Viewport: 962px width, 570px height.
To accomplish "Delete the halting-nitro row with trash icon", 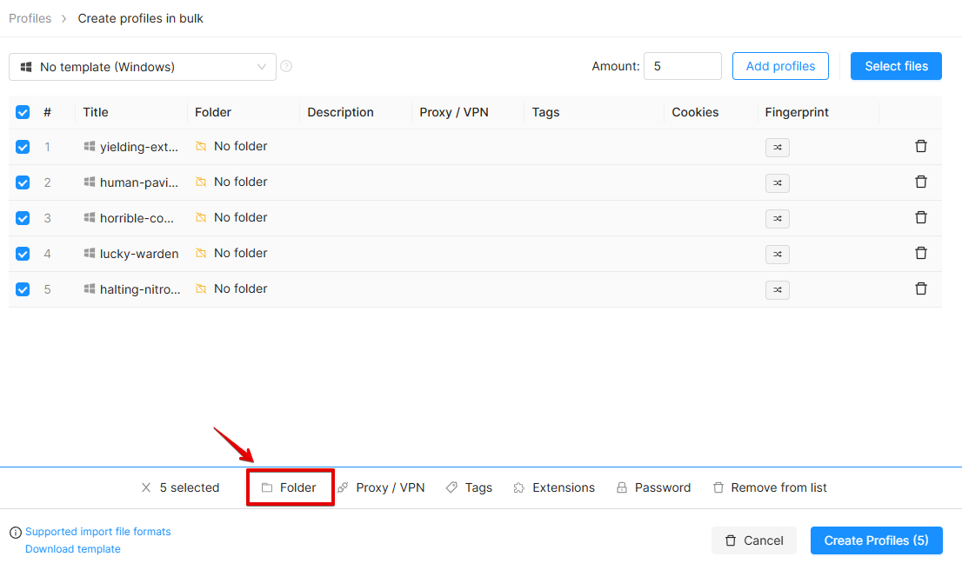I will [x=921, y=288].
